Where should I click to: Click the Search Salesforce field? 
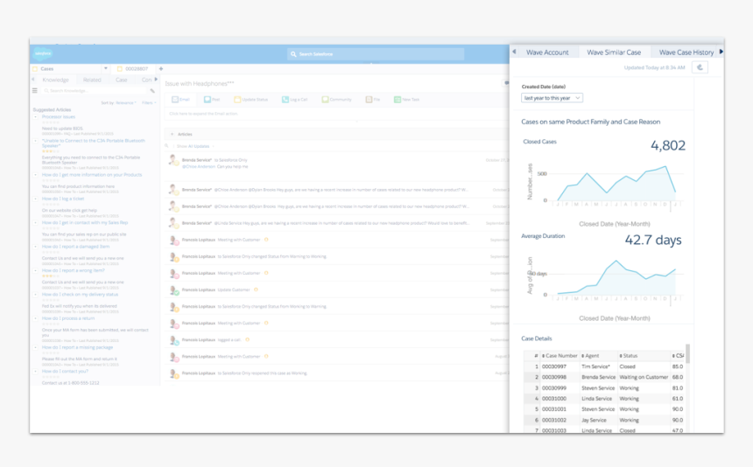tap(376, 54)
